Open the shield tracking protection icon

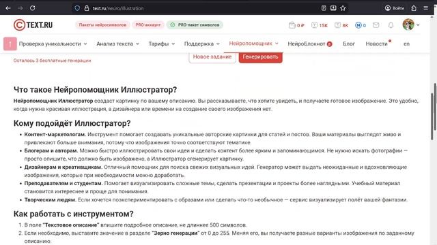tap(77, 8)
